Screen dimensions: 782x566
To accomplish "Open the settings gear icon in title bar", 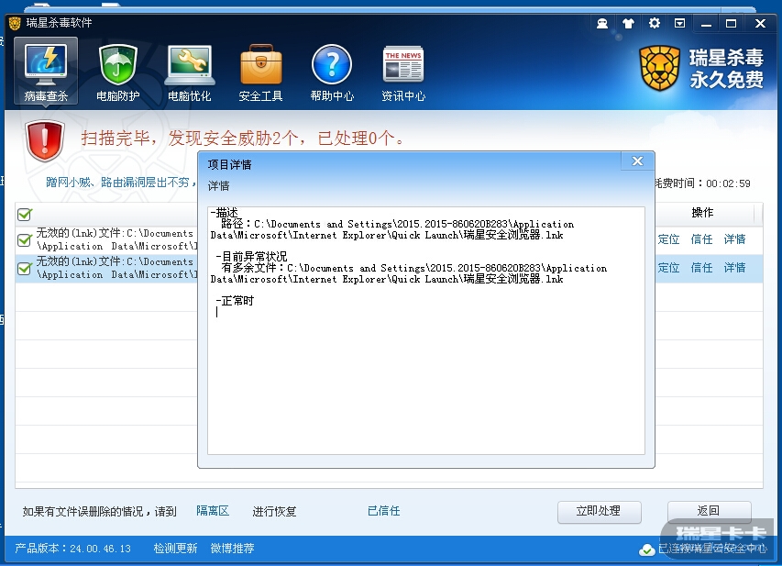I will [655, 23].
